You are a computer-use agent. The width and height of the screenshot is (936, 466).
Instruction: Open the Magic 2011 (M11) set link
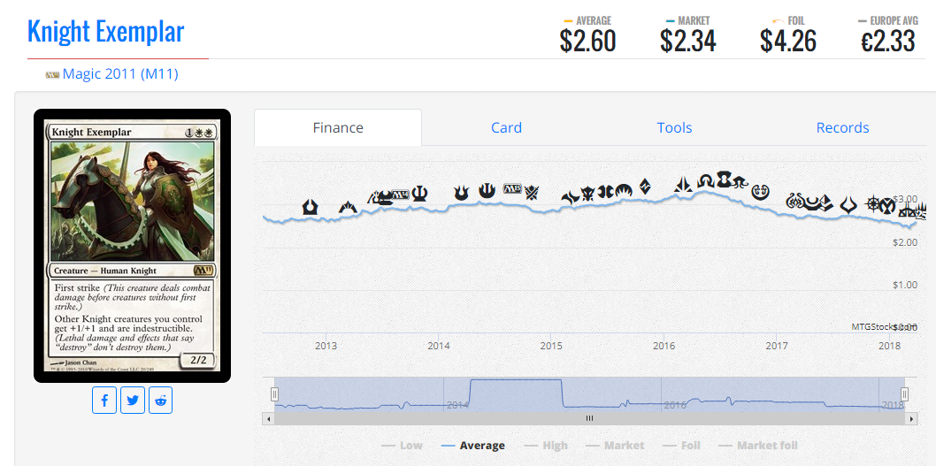click(x=120, y=74)
